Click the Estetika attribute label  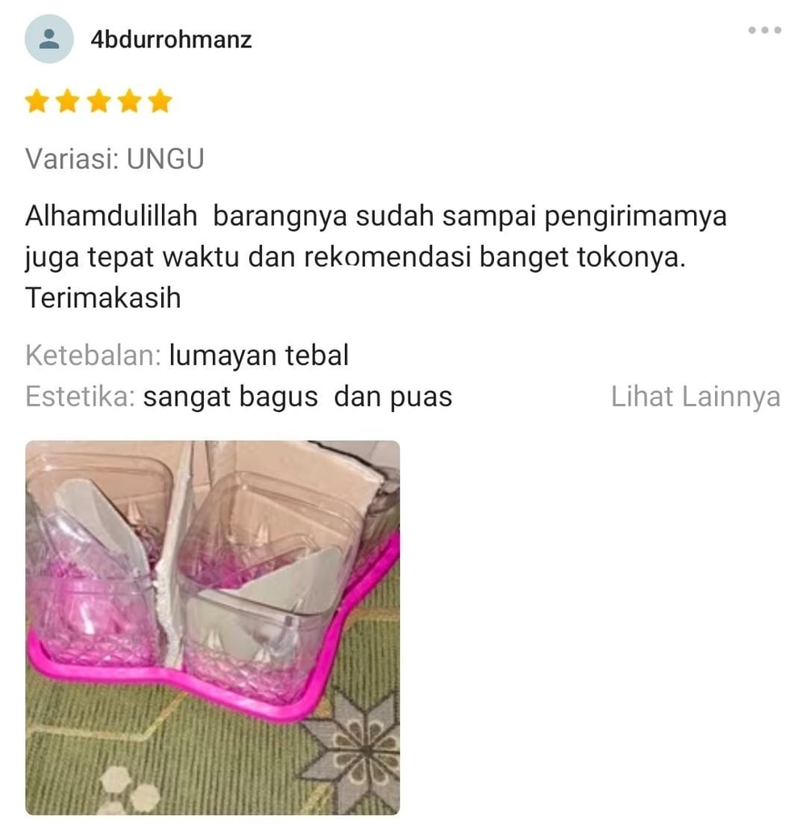81,397
